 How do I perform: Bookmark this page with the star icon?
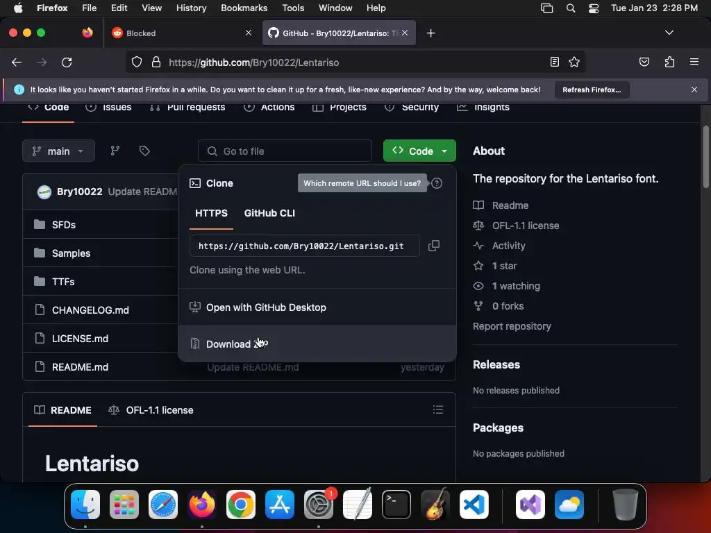point(574,62)
